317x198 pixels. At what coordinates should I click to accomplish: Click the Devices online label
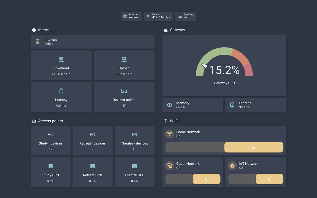tap(124, 100)
